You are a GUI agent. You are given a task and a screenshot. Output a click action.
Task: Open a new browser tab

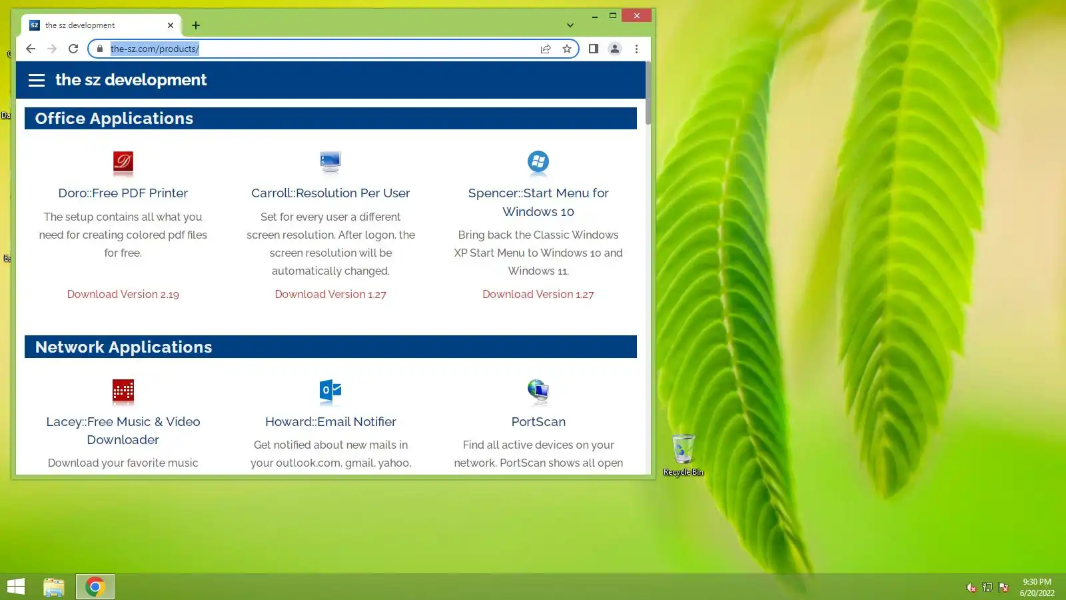[196, 25]
